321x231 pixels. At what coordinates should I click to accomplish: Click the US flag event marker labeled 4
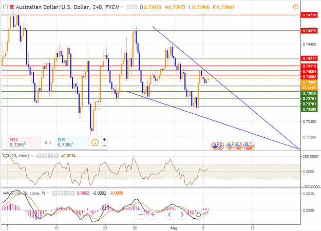(x=238, y=146)
